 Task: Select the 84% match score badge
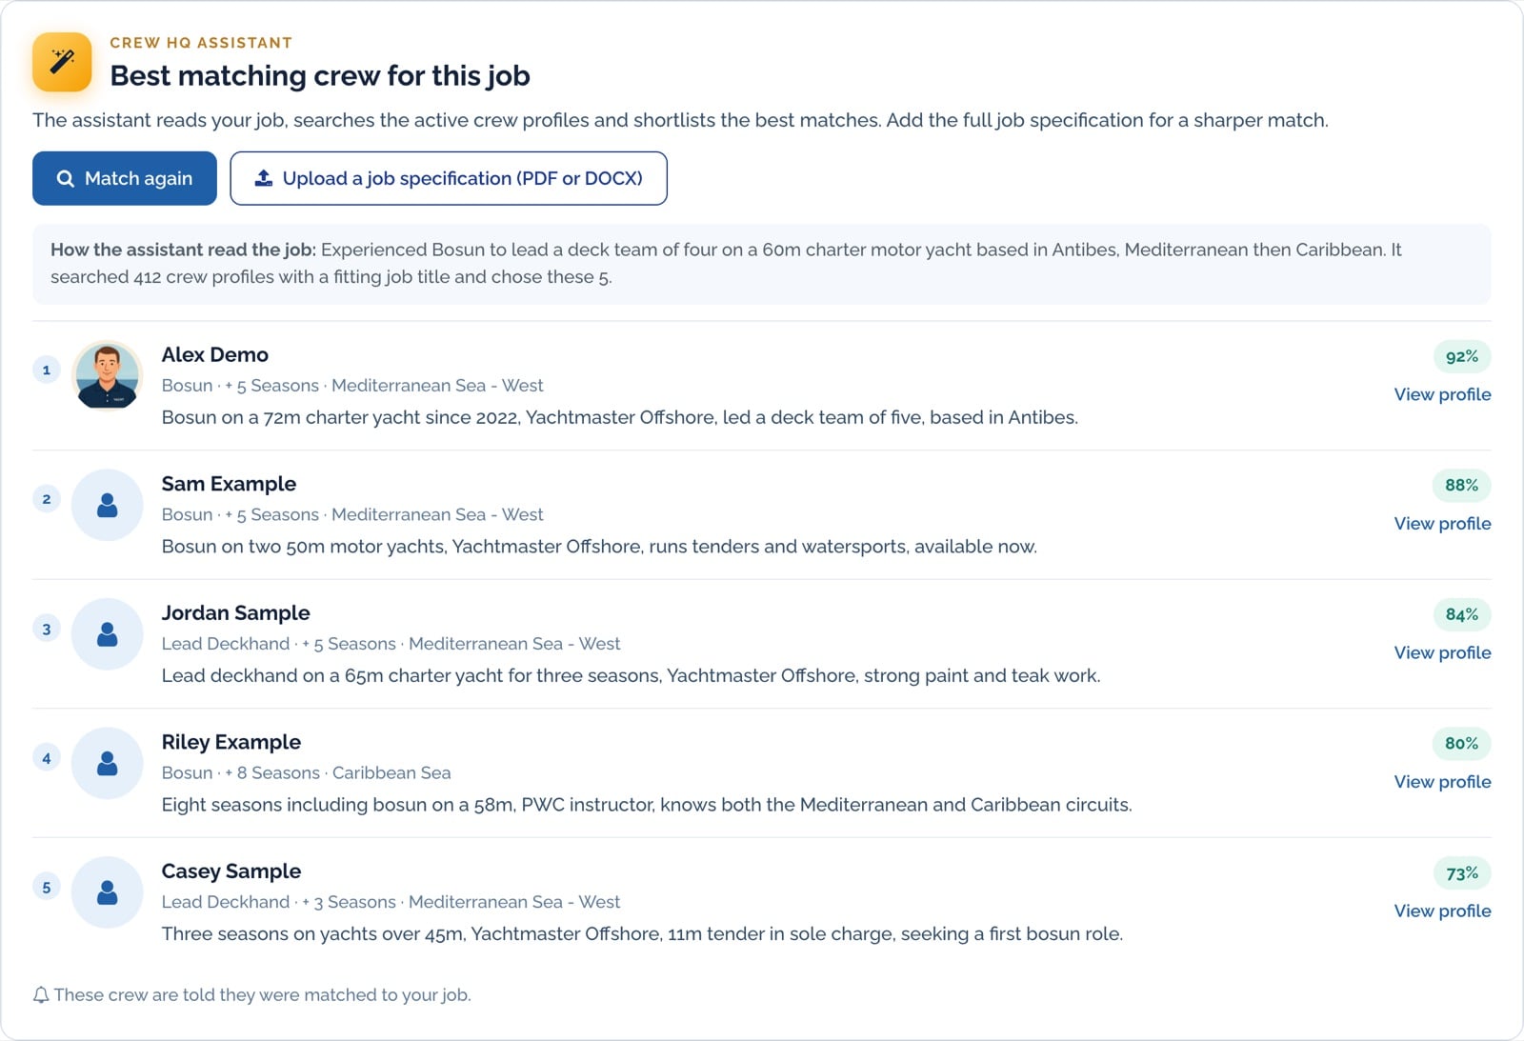point(1462,614)
